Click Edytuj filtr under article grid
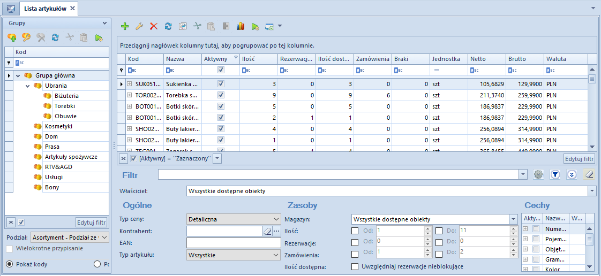This screenshot has height=276, width=601. (579, 158)
